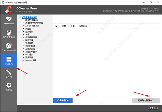162x112 pixels.
Task: Toggle the Windows 服务 checkbox
Action: (x=23, y=60)
